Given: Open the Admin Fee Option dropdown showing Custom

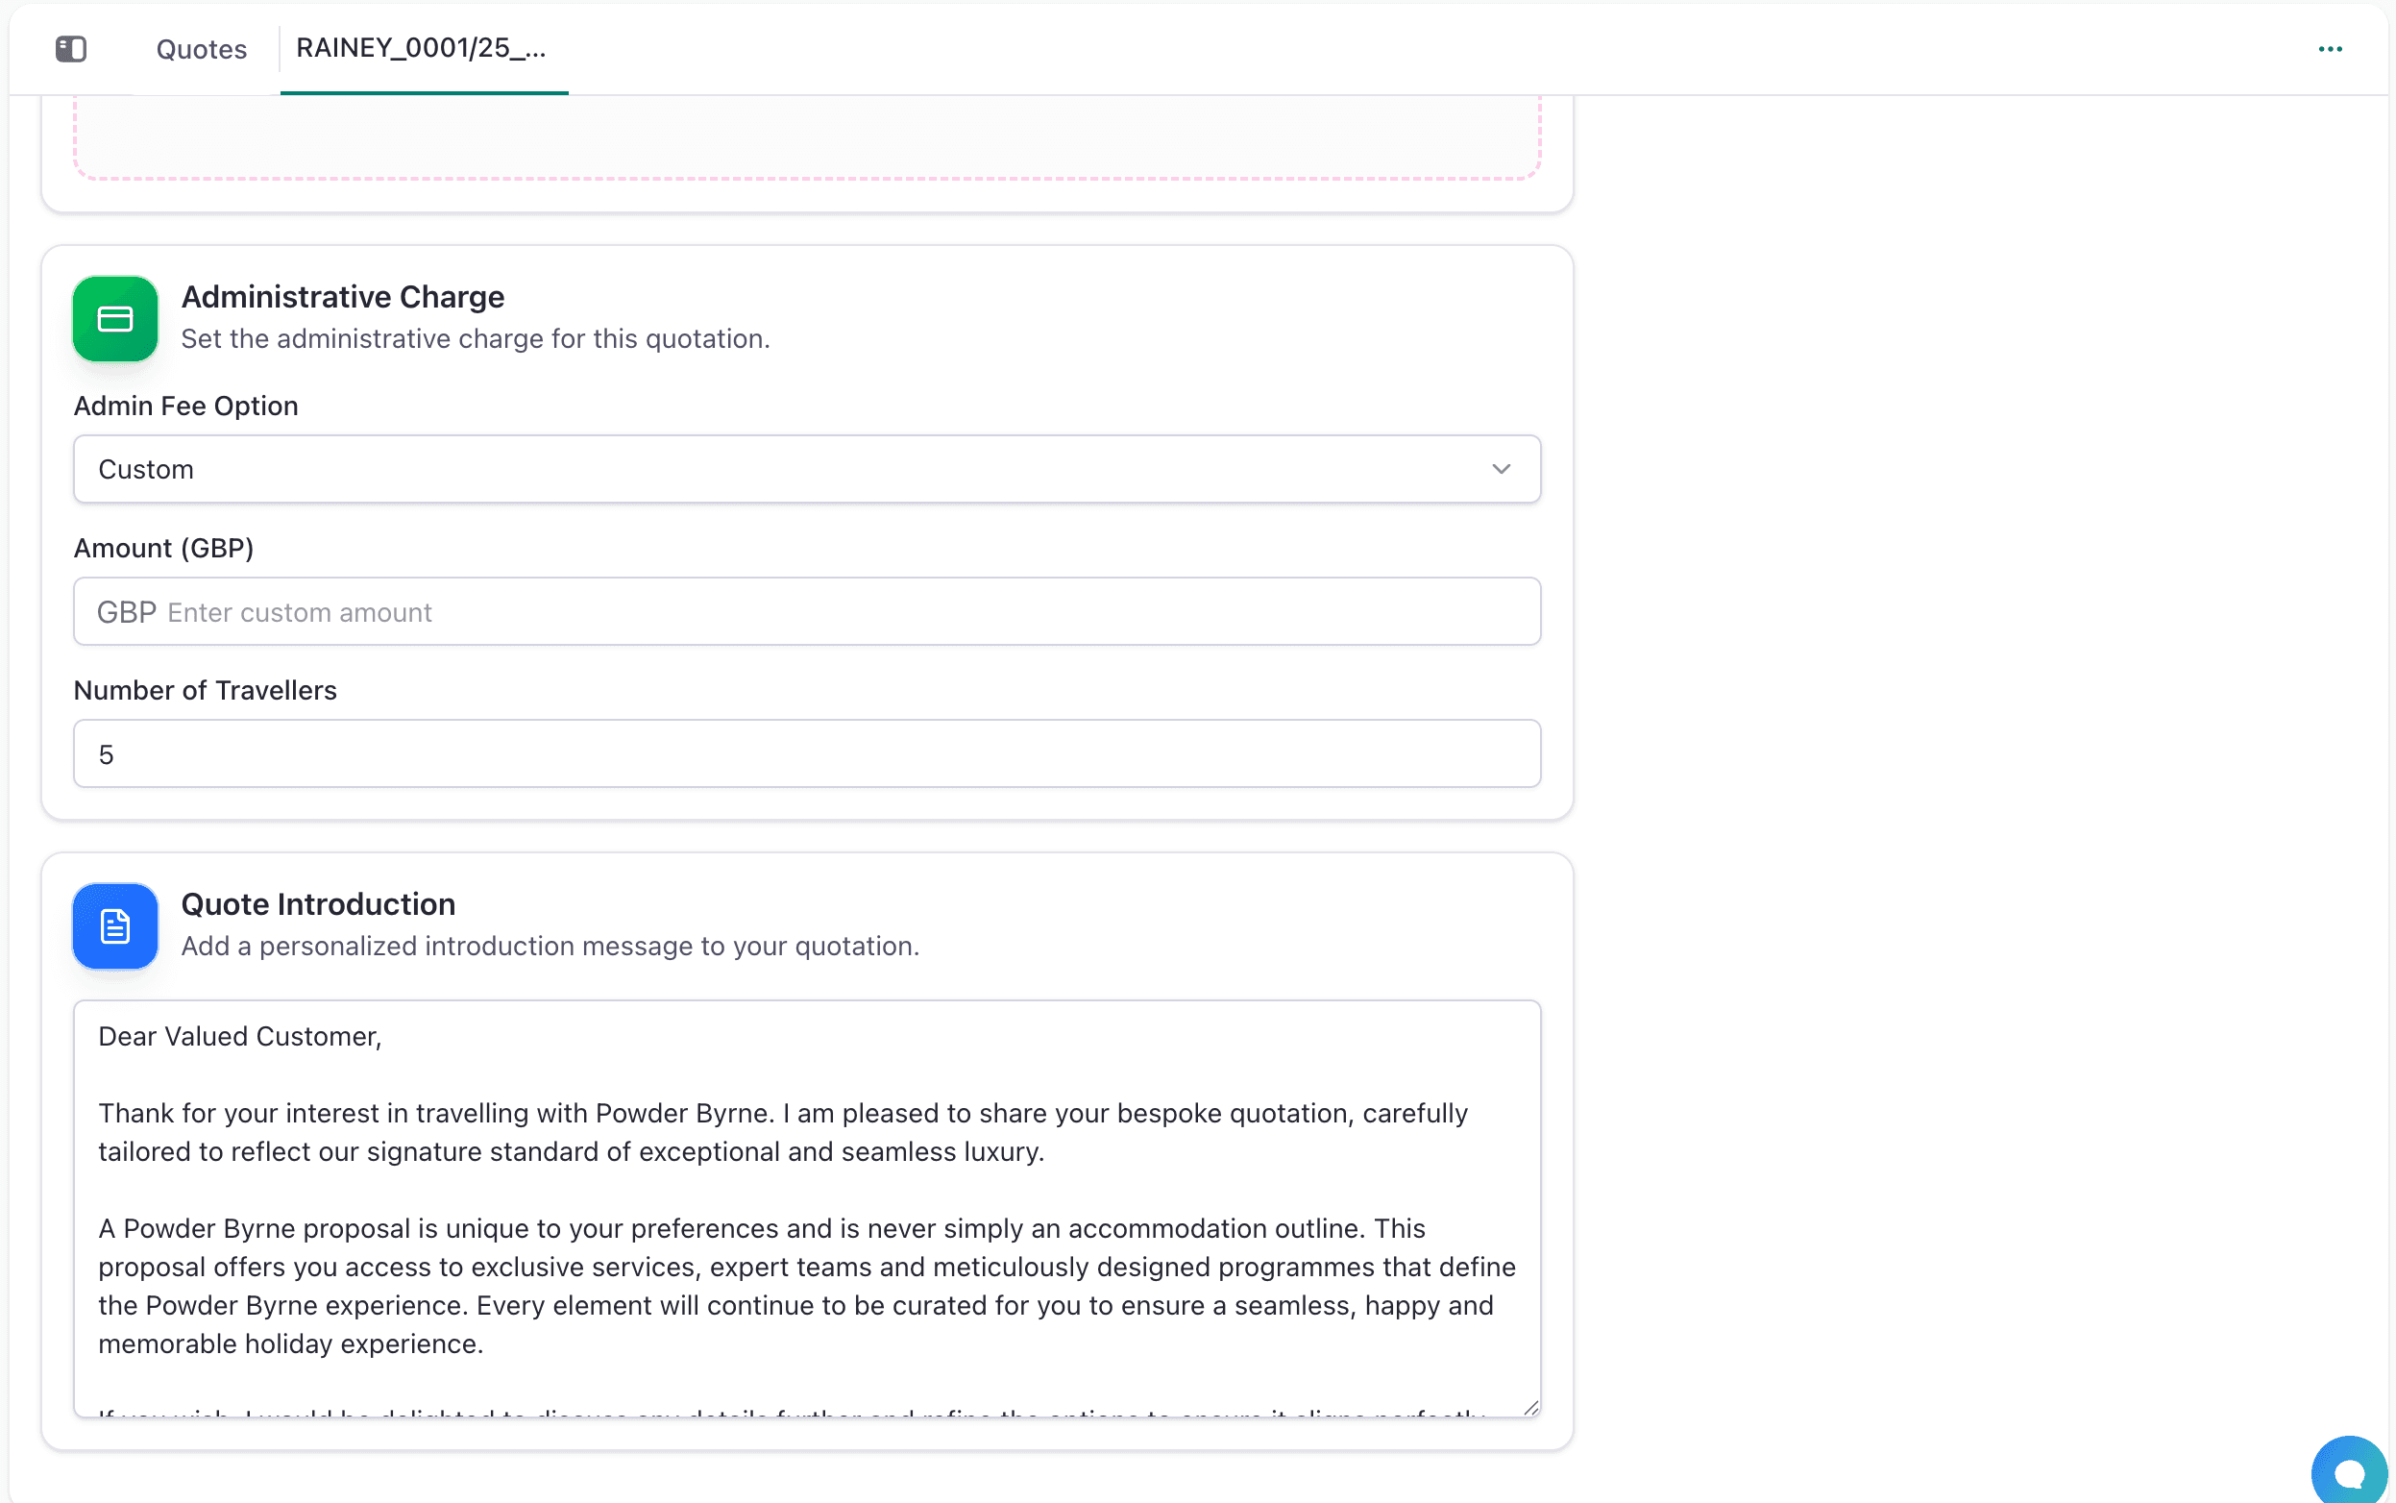Looking at the screenshot, I should (x=807, y=469).
